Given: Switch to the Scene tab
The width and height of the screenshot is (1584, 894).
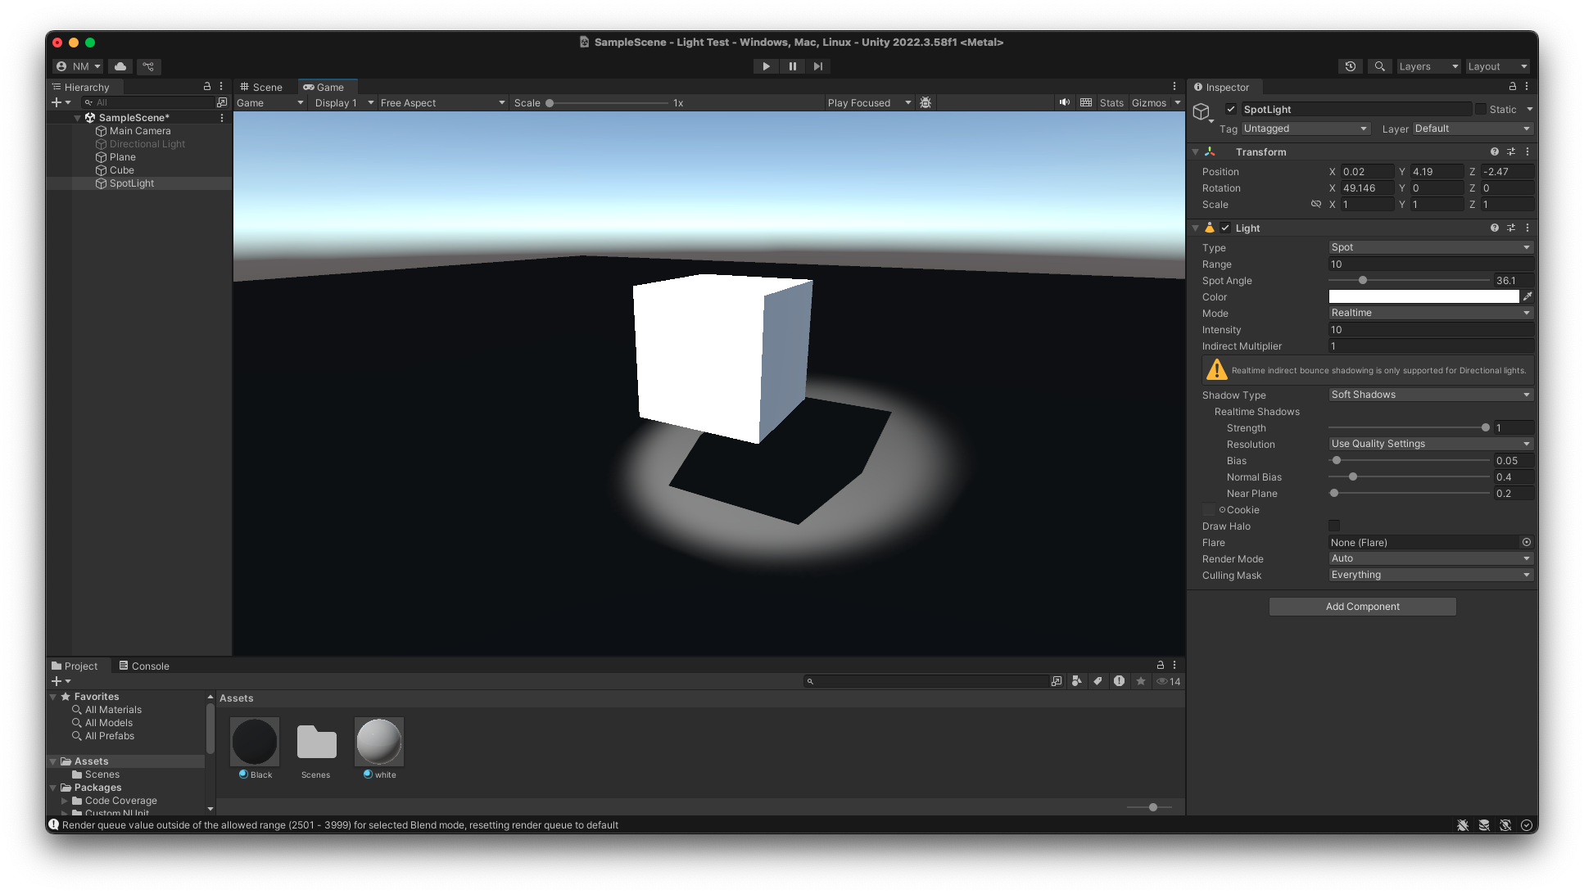Looking at the screenshot, I should [261, 87].
